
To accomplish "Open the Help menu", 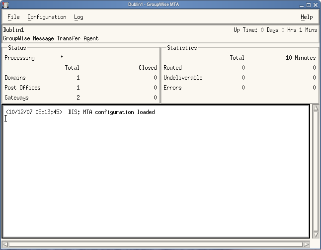I will tap(307, 17).
